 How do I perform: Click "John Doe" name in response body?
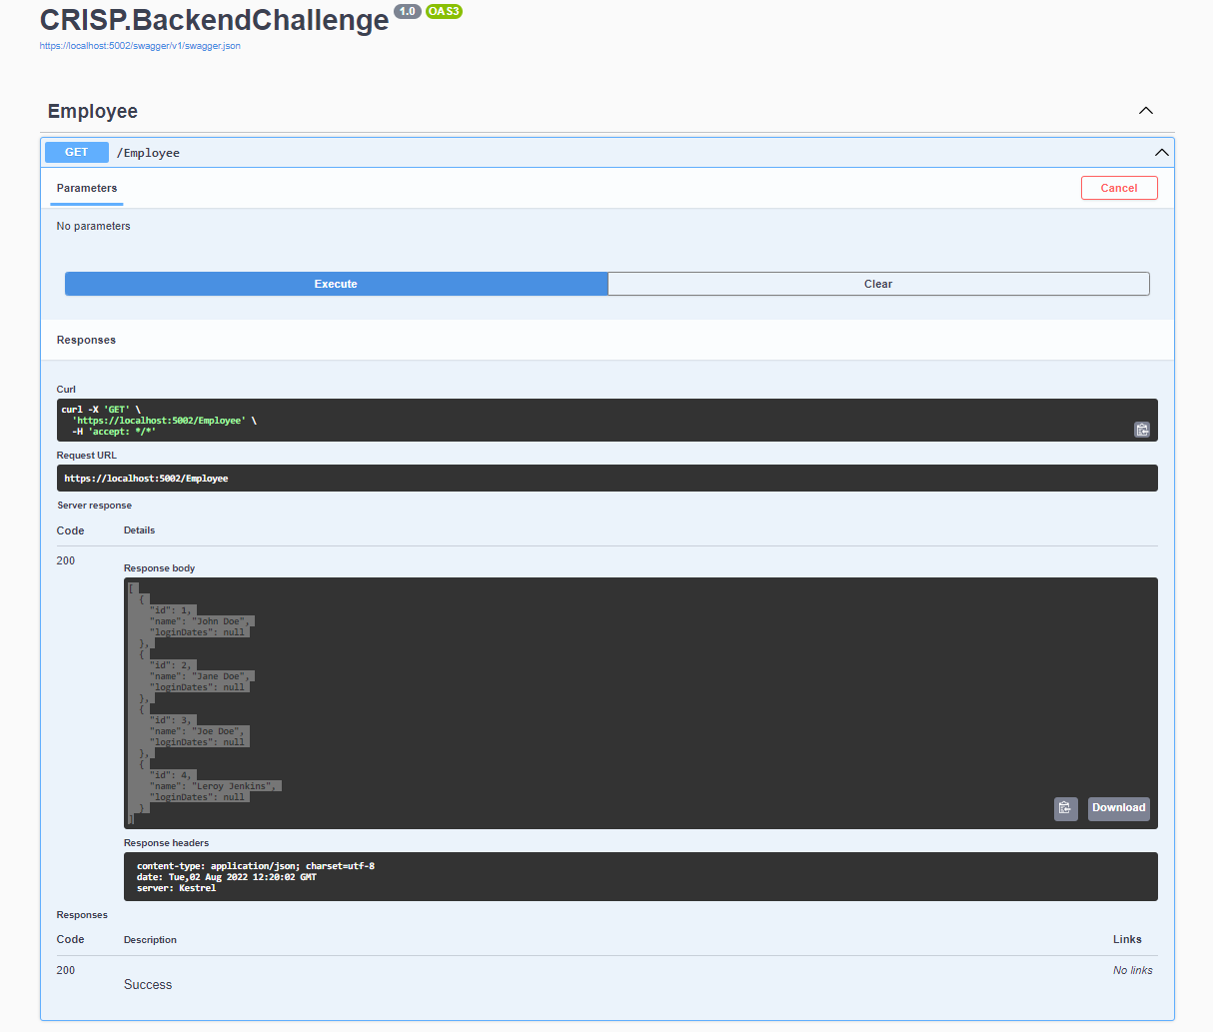(220, 621)
